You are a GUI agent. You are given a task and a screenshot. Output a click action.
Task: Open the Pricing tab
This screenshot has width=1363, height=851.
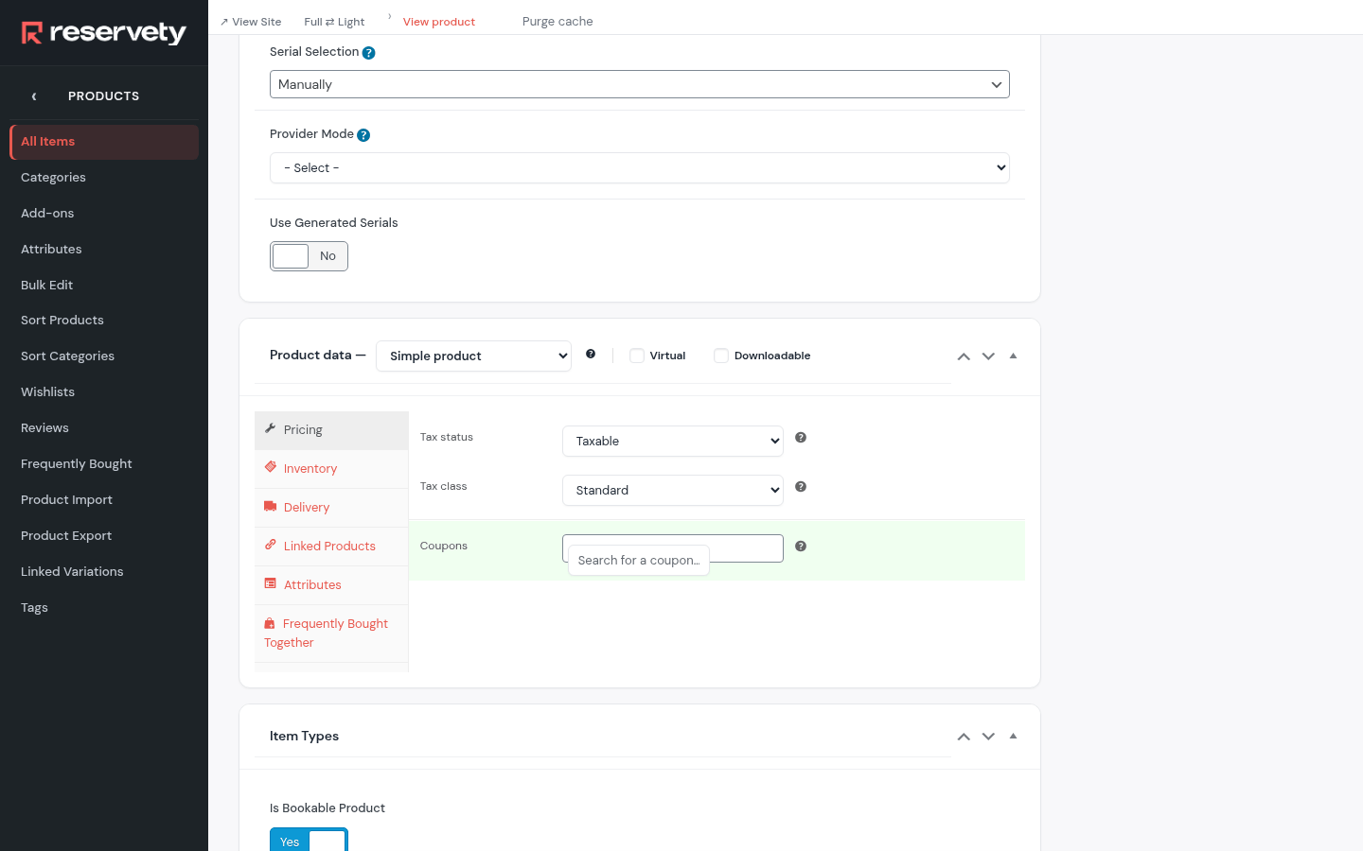click(331, 430)
